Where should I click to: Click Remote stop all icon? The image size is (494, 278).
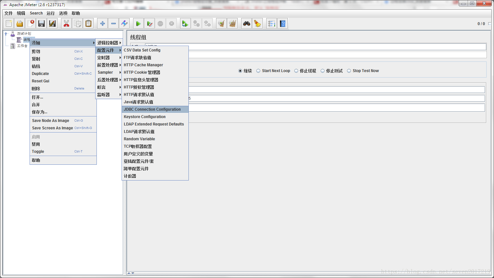point(196,23)
